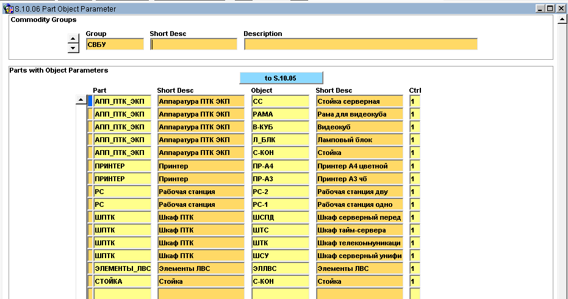The image size is (568, 299).
Task: Click window vertical scrollbar up arrow
Action: click(563, 20)
